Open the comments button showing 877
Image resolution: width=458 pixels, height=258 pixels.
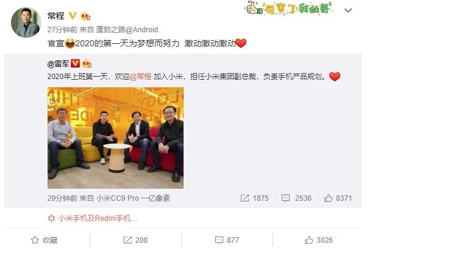coord(227,240)
